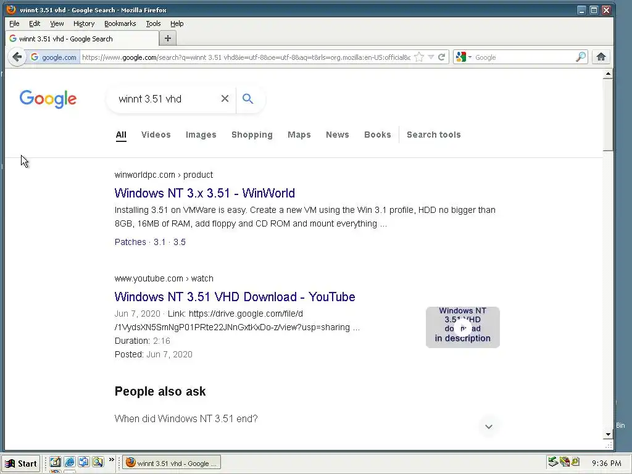Screen dimensions: 632x474
Task: Switch to Images results
Action: (201, 135)
